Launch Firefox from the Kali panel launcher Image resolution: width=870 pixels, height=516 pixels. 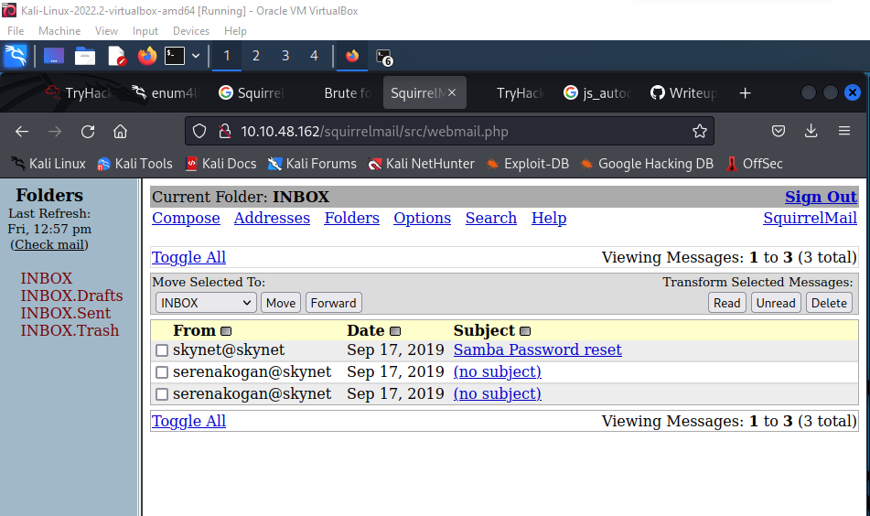tap(147, 56)
